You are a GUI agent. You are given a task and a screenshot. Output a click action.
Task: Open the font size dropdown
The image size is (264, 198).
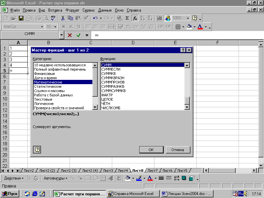(x=55, y=27)
